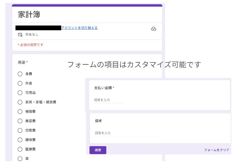Focus the 備考 answer field
Screen dimensions: 232x166
(127, 133)
